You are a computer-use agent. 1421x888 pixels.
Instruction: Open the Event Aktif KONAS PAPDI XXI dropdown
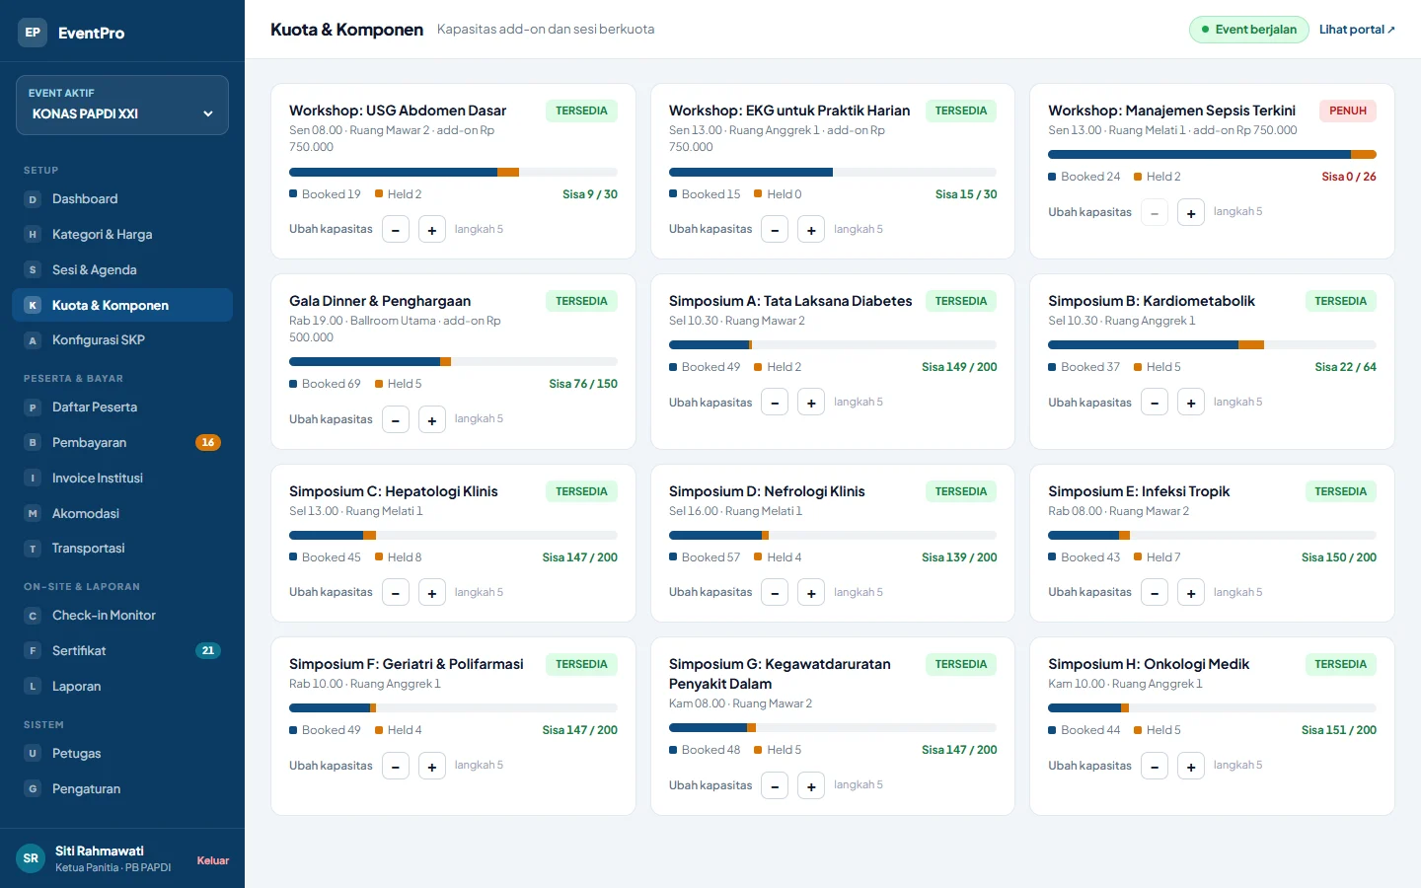coord(122,105)
